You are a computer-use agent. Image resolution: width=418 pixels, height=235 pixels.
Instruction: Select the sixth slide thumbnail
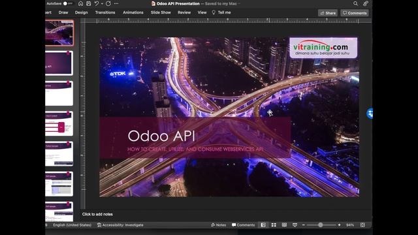[x=59, y=184]
